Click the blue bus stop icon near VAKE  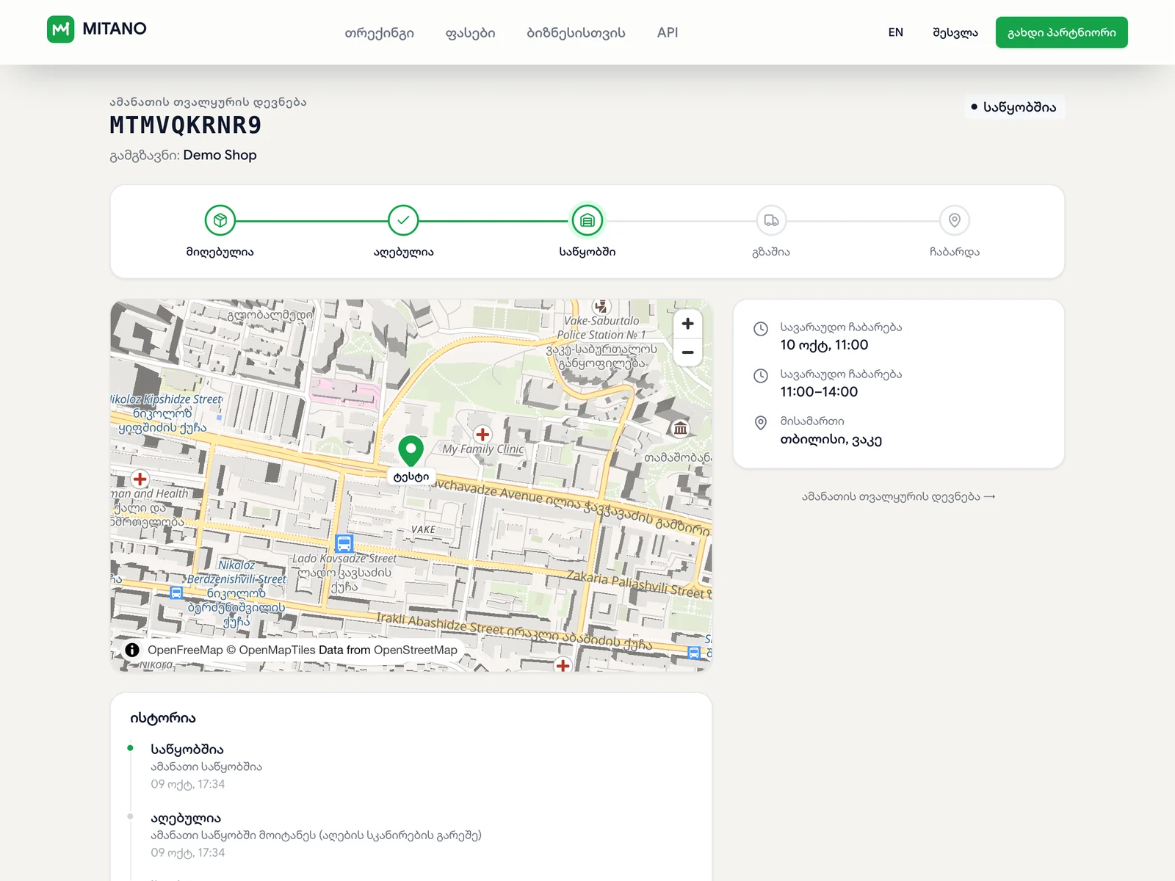[344, 543]
